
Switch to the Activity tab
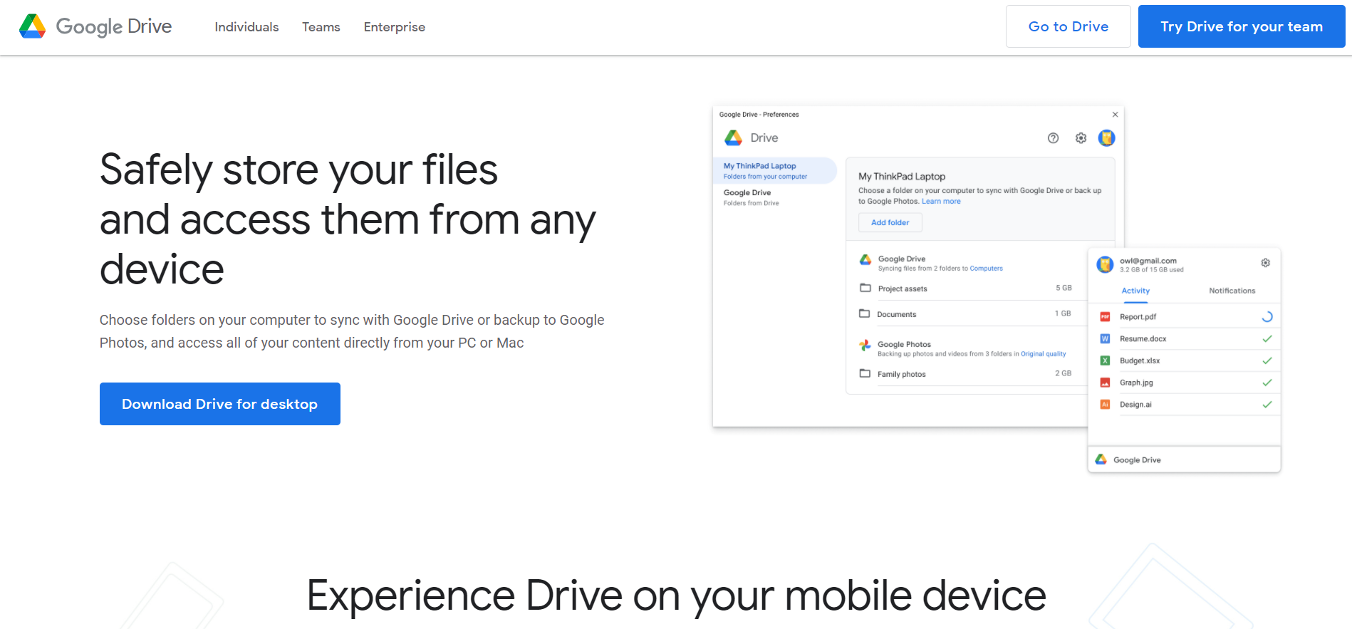click(1135, 291)
